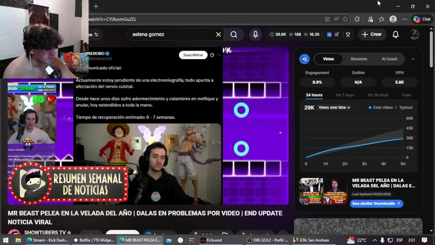
Task: Open the favorites list icon
Action: coord(382,19)
